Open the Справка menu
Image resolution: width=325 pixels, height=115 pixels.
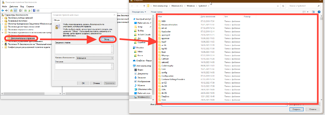(30, 6)
